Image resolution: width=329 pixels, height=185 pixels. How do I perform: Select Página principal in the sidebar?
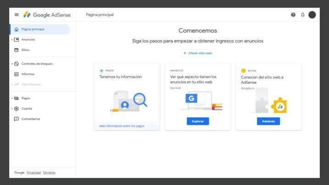(x=40, y=29)
